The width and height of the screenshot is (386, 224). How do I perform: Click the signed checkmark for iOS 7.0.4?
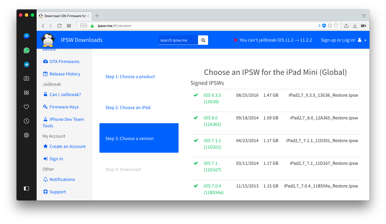[196, 186]
